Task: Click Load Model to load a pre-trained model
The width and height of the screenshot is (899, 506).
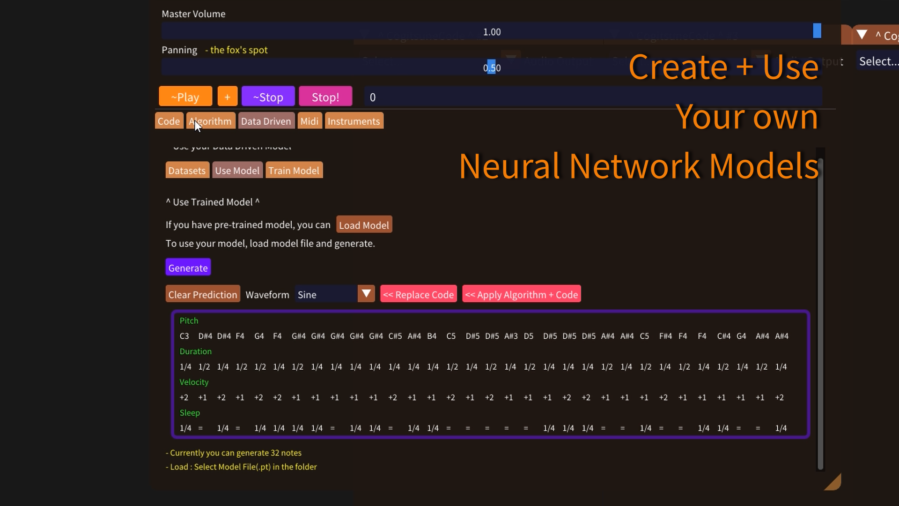Action: 364,225
